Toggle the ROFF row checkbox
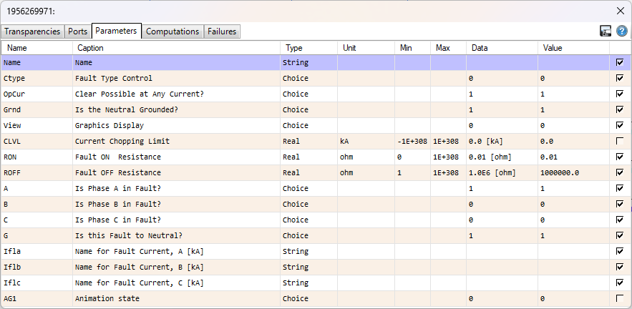632x309 pixels. [620, 172]
